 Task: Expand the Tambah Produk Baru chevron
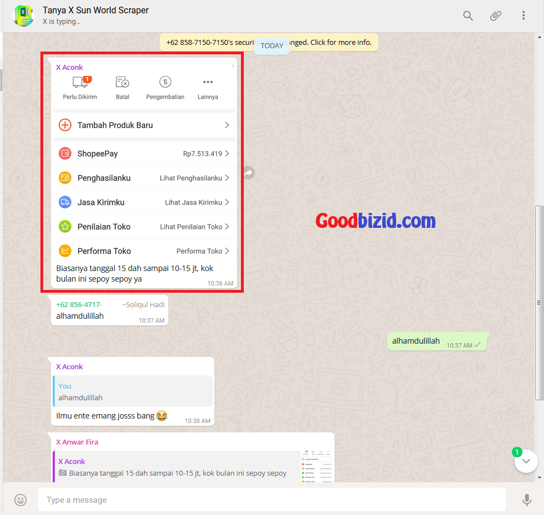pyautogui.click(x=227, y=125)
